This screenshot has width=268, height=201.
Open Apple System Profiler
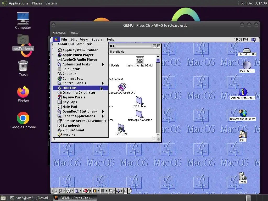click(x=80, y=50)
